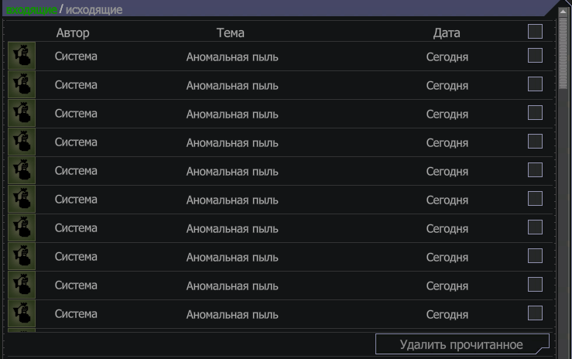572x359 pixels.
Task: Mark the seventh message's checkbox
Action: tap(535, 227)
